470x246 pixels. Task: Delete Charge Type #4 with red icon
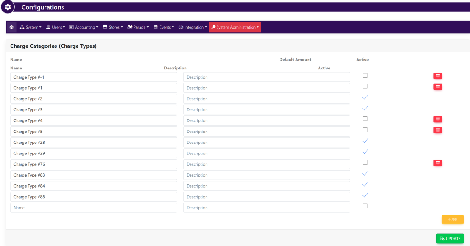pos(437,119)
